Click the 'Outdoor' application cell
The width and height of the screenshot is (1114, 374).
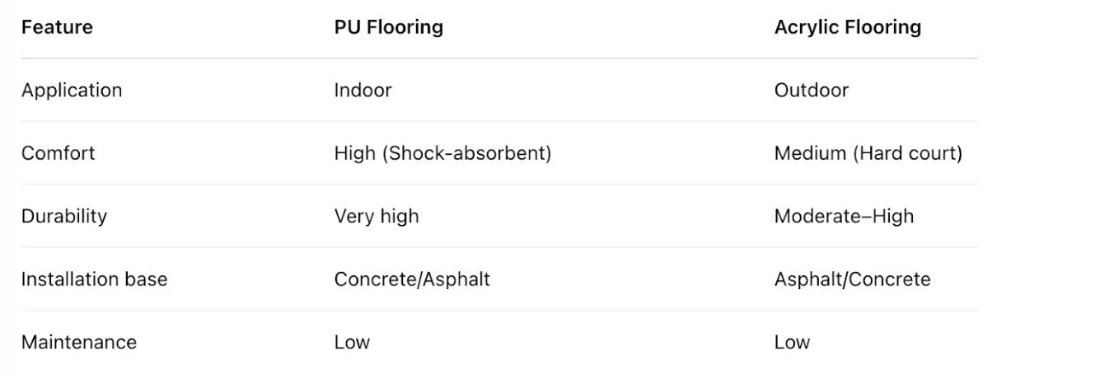811,91
